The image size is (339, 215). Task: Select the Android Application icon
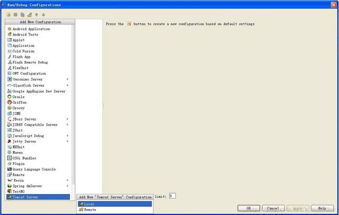9,29
